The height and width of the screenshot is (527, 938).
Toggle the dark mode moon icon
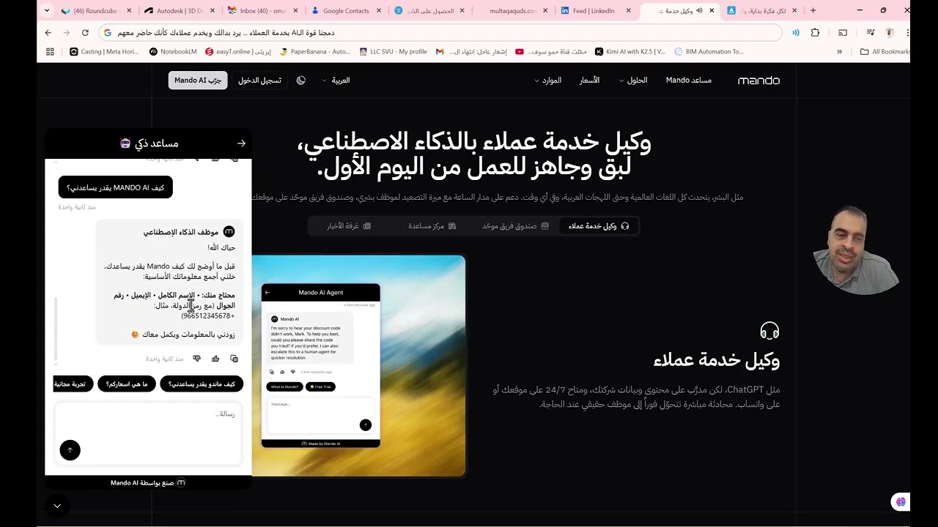(301, 81)
